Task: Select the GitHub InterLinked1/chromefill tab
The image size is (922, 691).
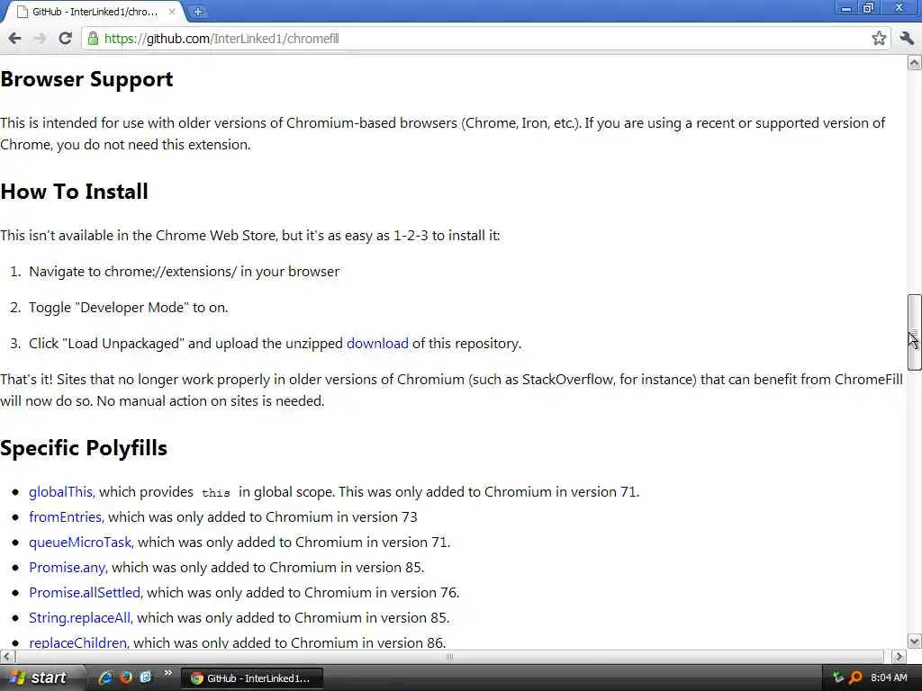Action: click(x=94, y=12)
